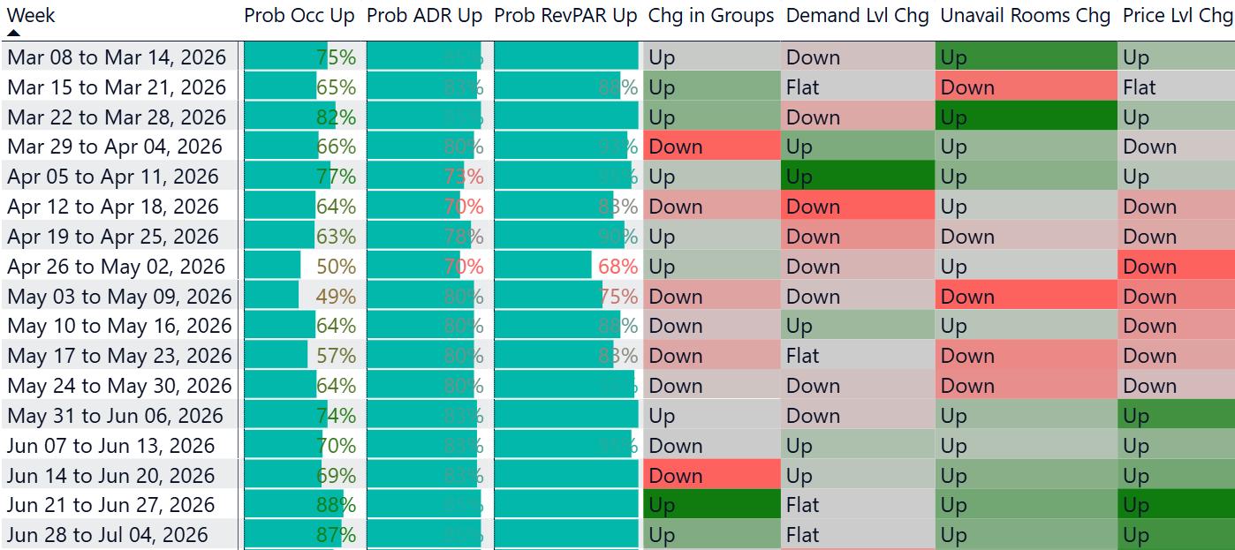Click the Apr 26 to May 02, 2026 row label
This screenshot has height=550, width=1235.
click(x=116, y=267)
